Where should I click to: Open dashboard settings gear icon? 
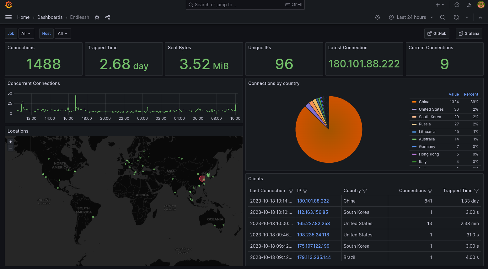coord(378,17)
